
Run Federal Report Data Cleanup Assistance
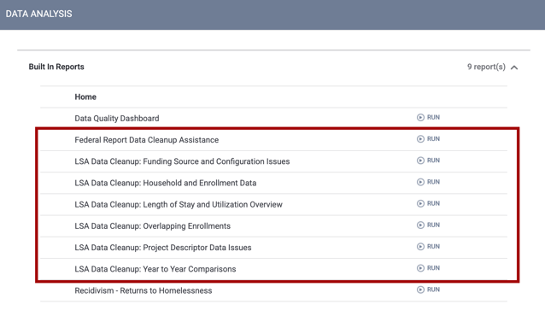428,139
